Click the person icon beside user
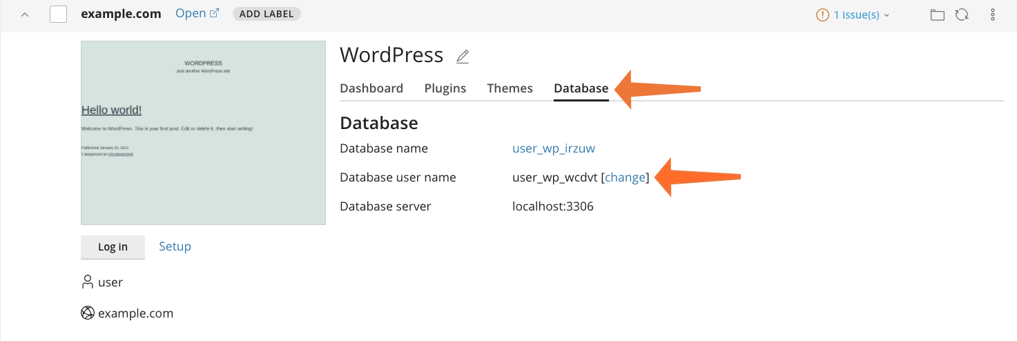Viewport: 1017px width, 341px height. (87, 282)
